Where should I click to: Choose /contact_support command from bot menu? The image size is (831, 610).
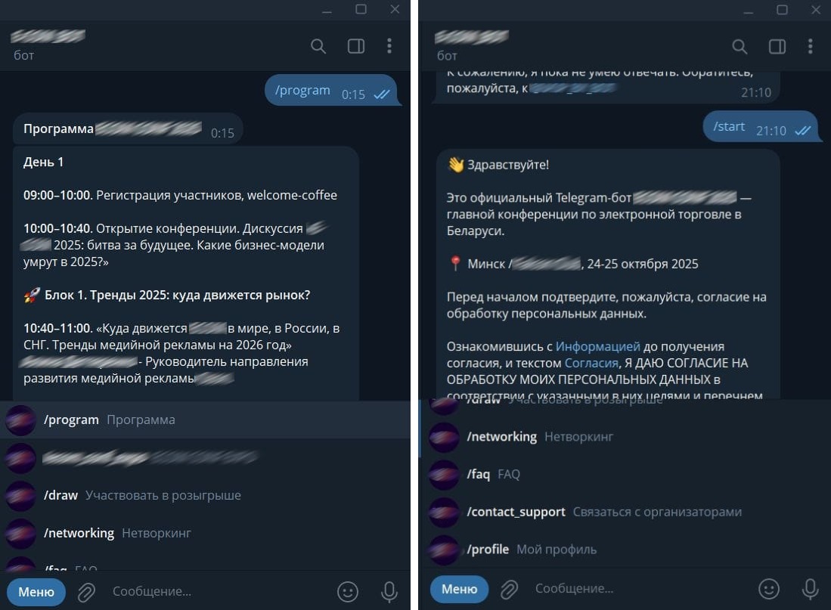[x=625, y=512]
